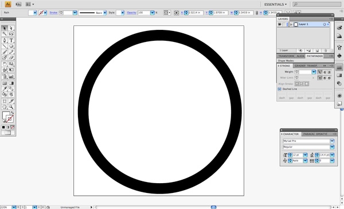
Task: Toggle the lock column for Layer 1
Action: 284,24
